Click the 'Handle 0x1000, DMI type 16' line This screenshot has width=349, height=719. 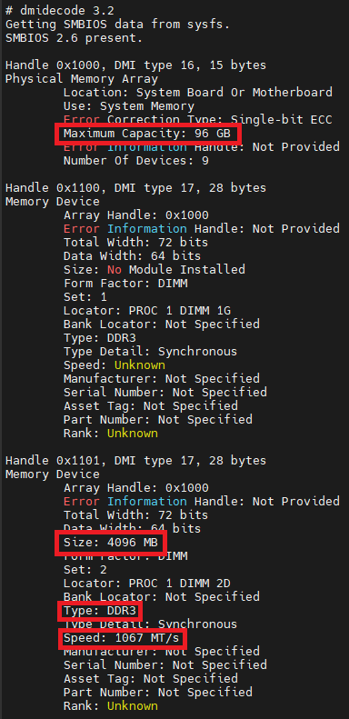[135, 65]
